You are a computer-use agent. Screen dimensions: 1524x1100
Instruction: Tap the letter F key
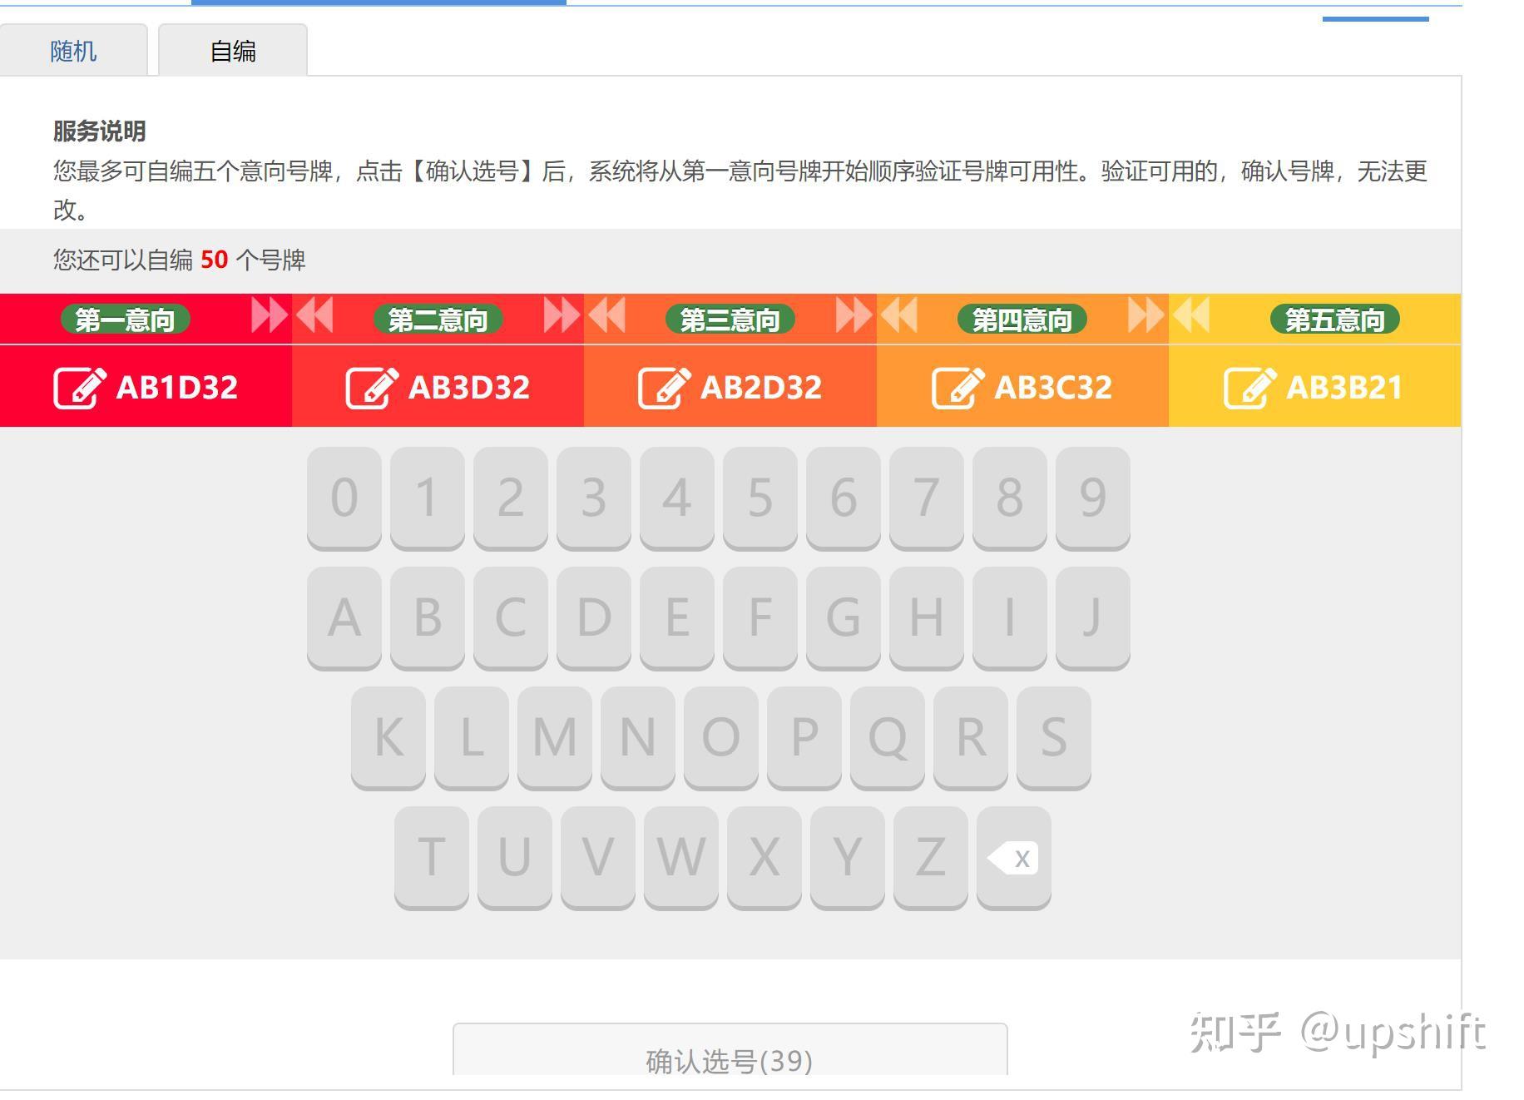point(760,618)
